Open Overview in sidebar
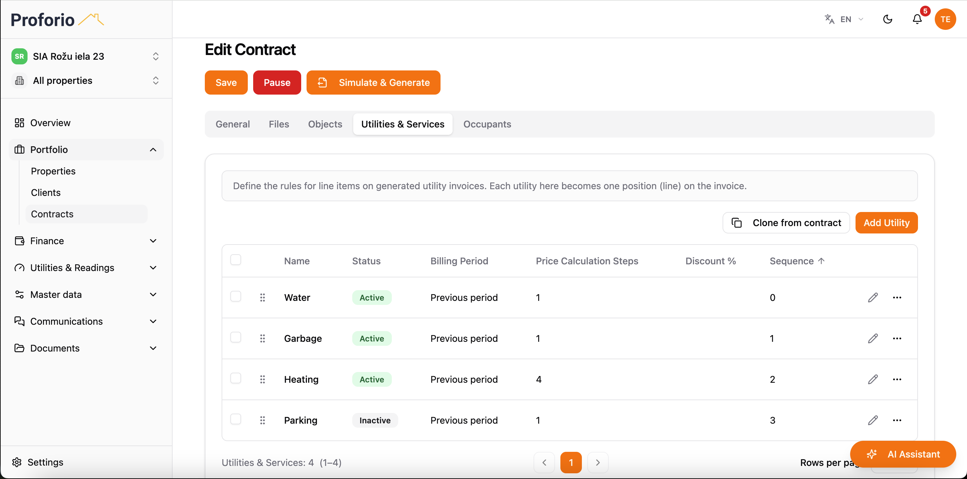967x479 pixels. coord(86,123)
